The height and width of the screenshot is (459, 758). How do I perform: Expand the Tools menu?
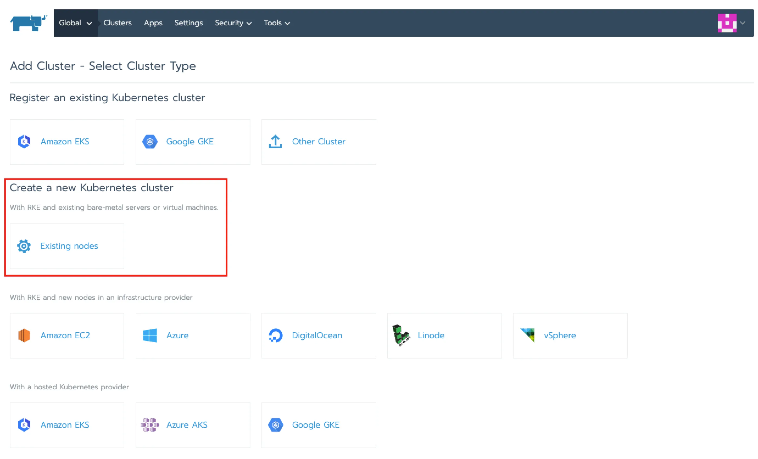click(277, 23)
